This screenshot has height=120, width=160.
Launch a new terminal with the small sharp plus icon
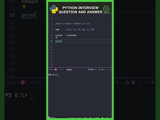[95, 69]
